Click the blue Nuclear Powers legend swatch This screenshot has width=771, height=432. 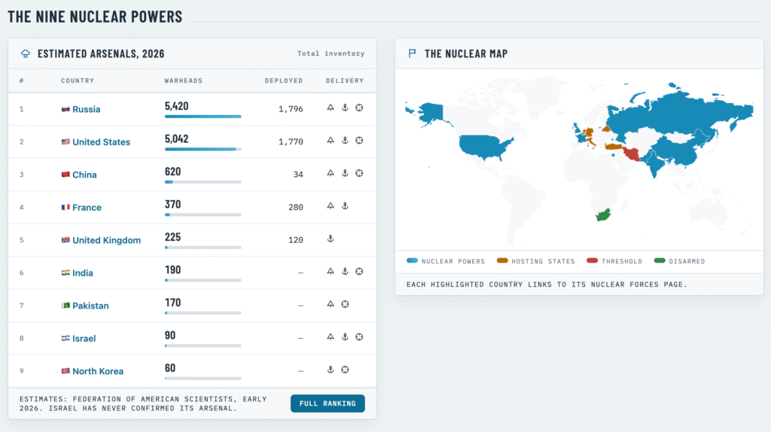click(412, 260)
